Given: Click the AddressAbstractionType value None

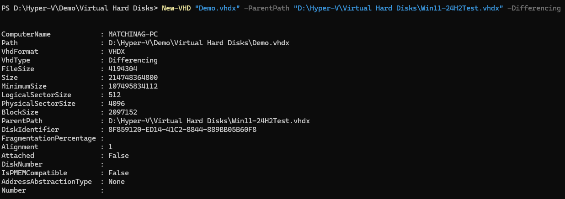Looking at the screenshot, I should pos(117,182).
